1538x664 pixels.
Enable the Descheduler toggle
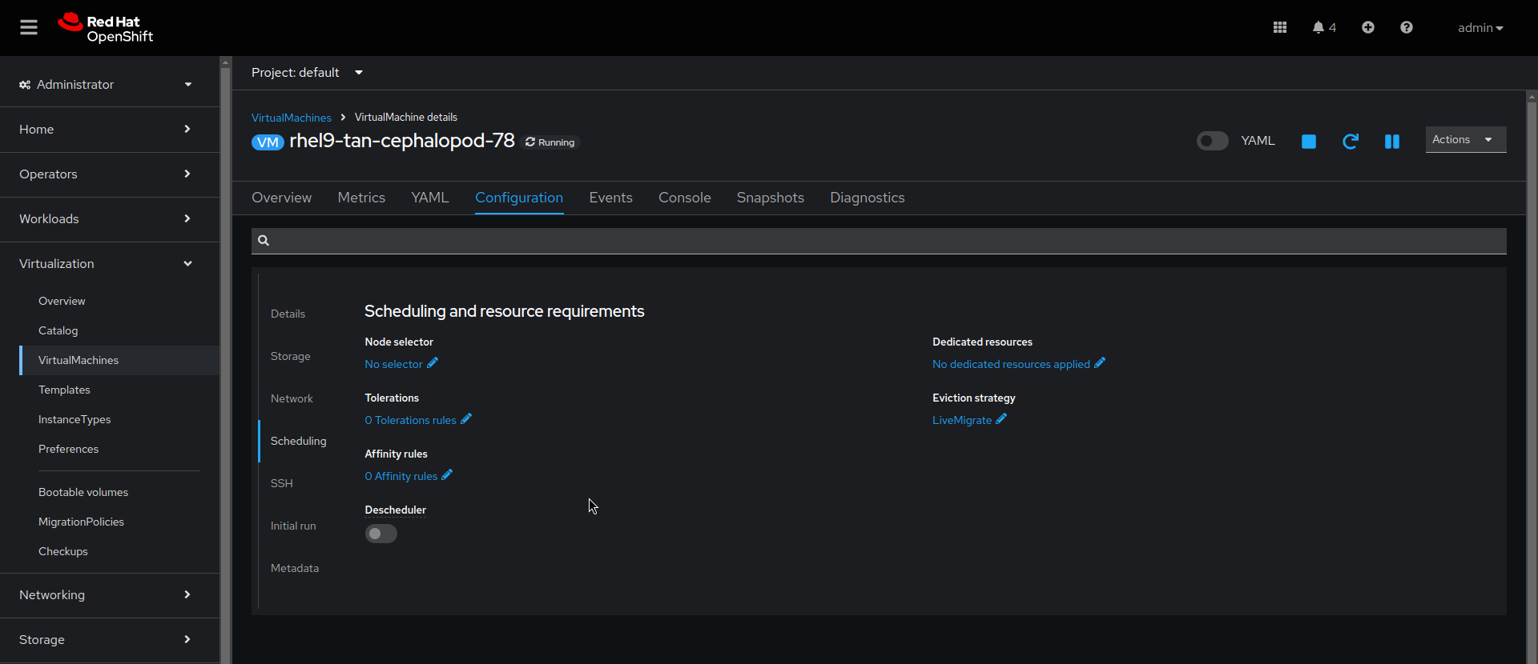click(381, 534)
